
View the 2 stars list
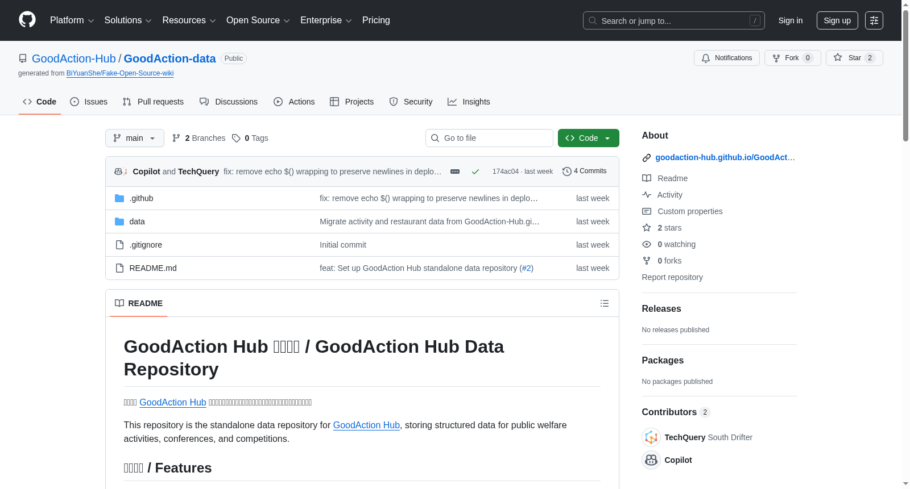[x=662, y=228]
